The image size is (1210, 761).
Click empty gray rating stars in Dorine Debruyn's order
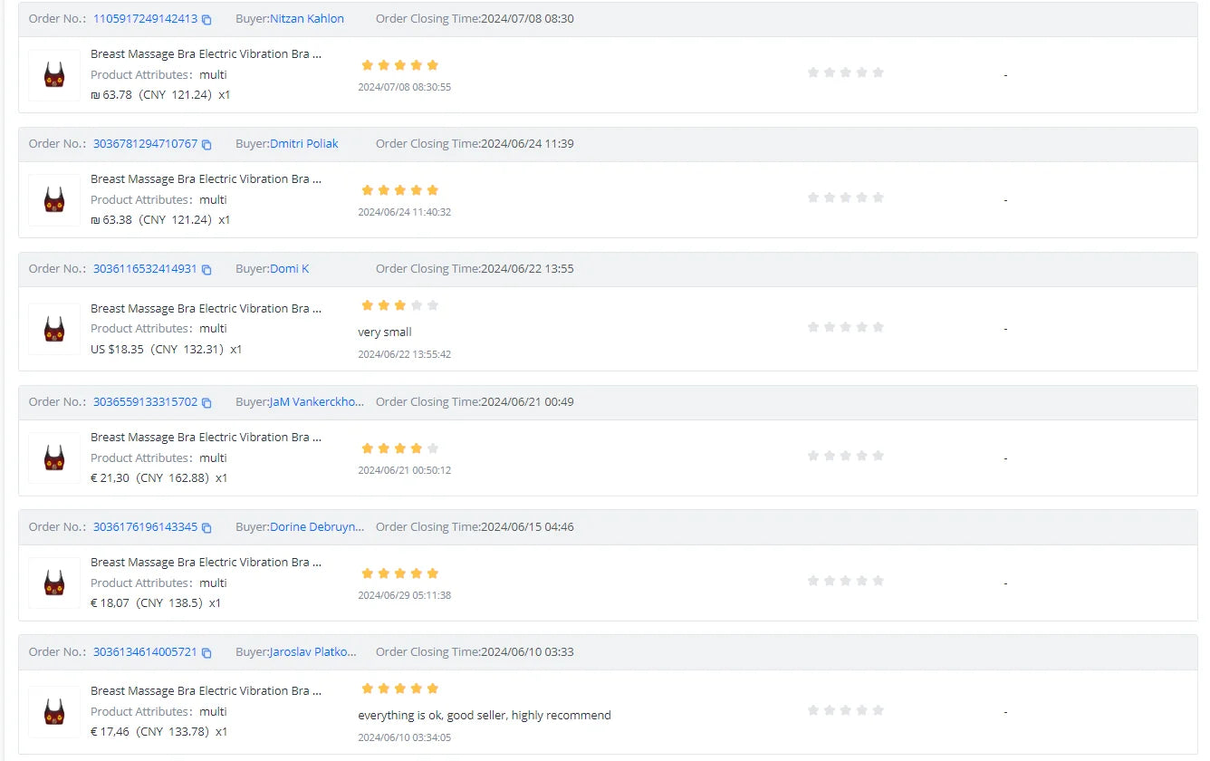845,581
